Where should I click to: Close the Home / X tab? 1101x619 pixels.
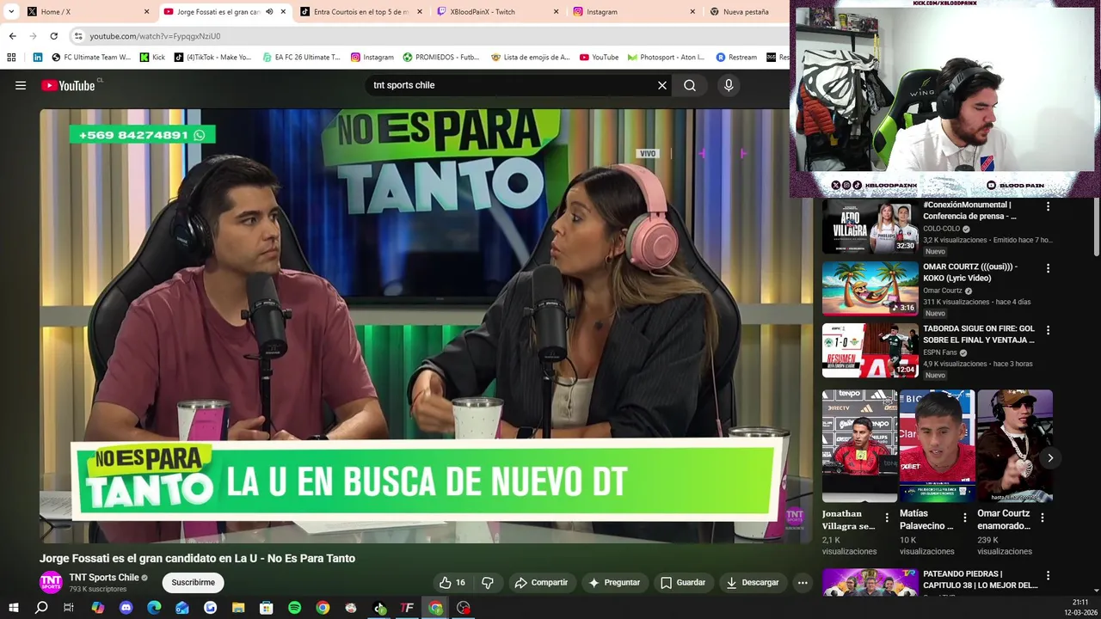coord(146,12)
